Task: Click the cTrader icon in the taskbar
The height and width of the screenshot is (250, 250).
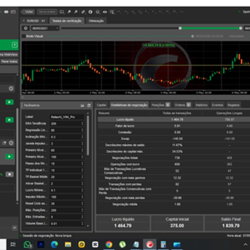Action: tap(150, 244)
